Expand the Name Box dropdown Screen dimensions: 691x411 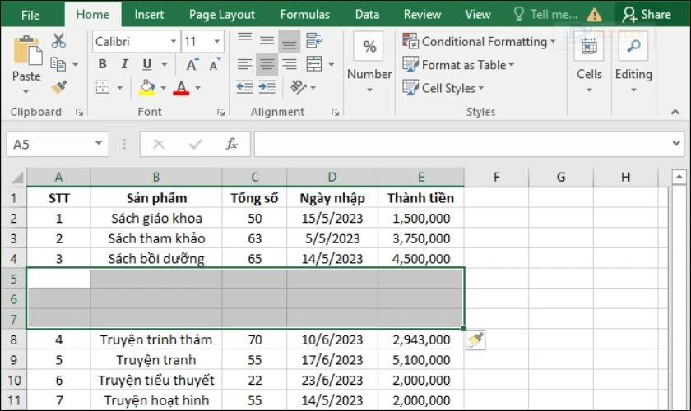(98, 143)
